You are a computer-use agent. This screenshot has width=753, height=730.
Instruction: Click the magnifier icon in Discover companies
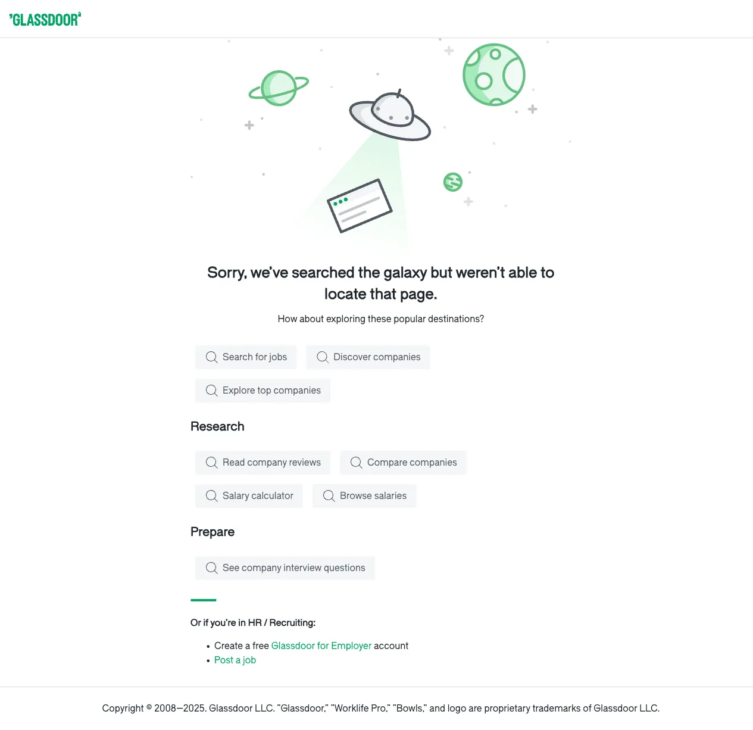coord(323,357)
